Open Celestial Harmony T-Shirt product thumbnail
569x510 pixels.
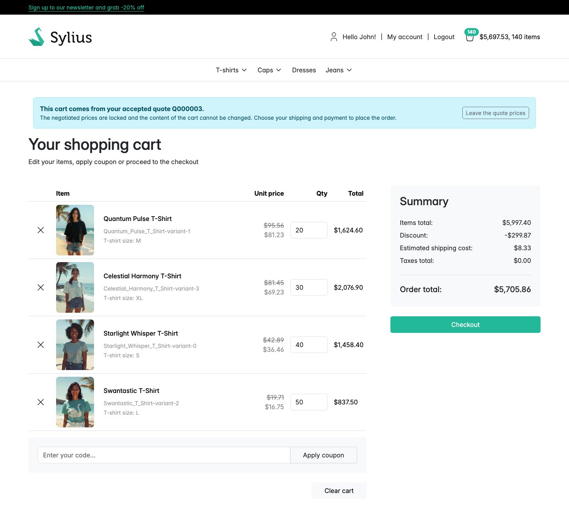pyautogui.click(x=75, y=287)
